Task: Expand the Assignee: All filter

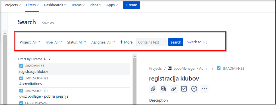Action: (103, 42)
